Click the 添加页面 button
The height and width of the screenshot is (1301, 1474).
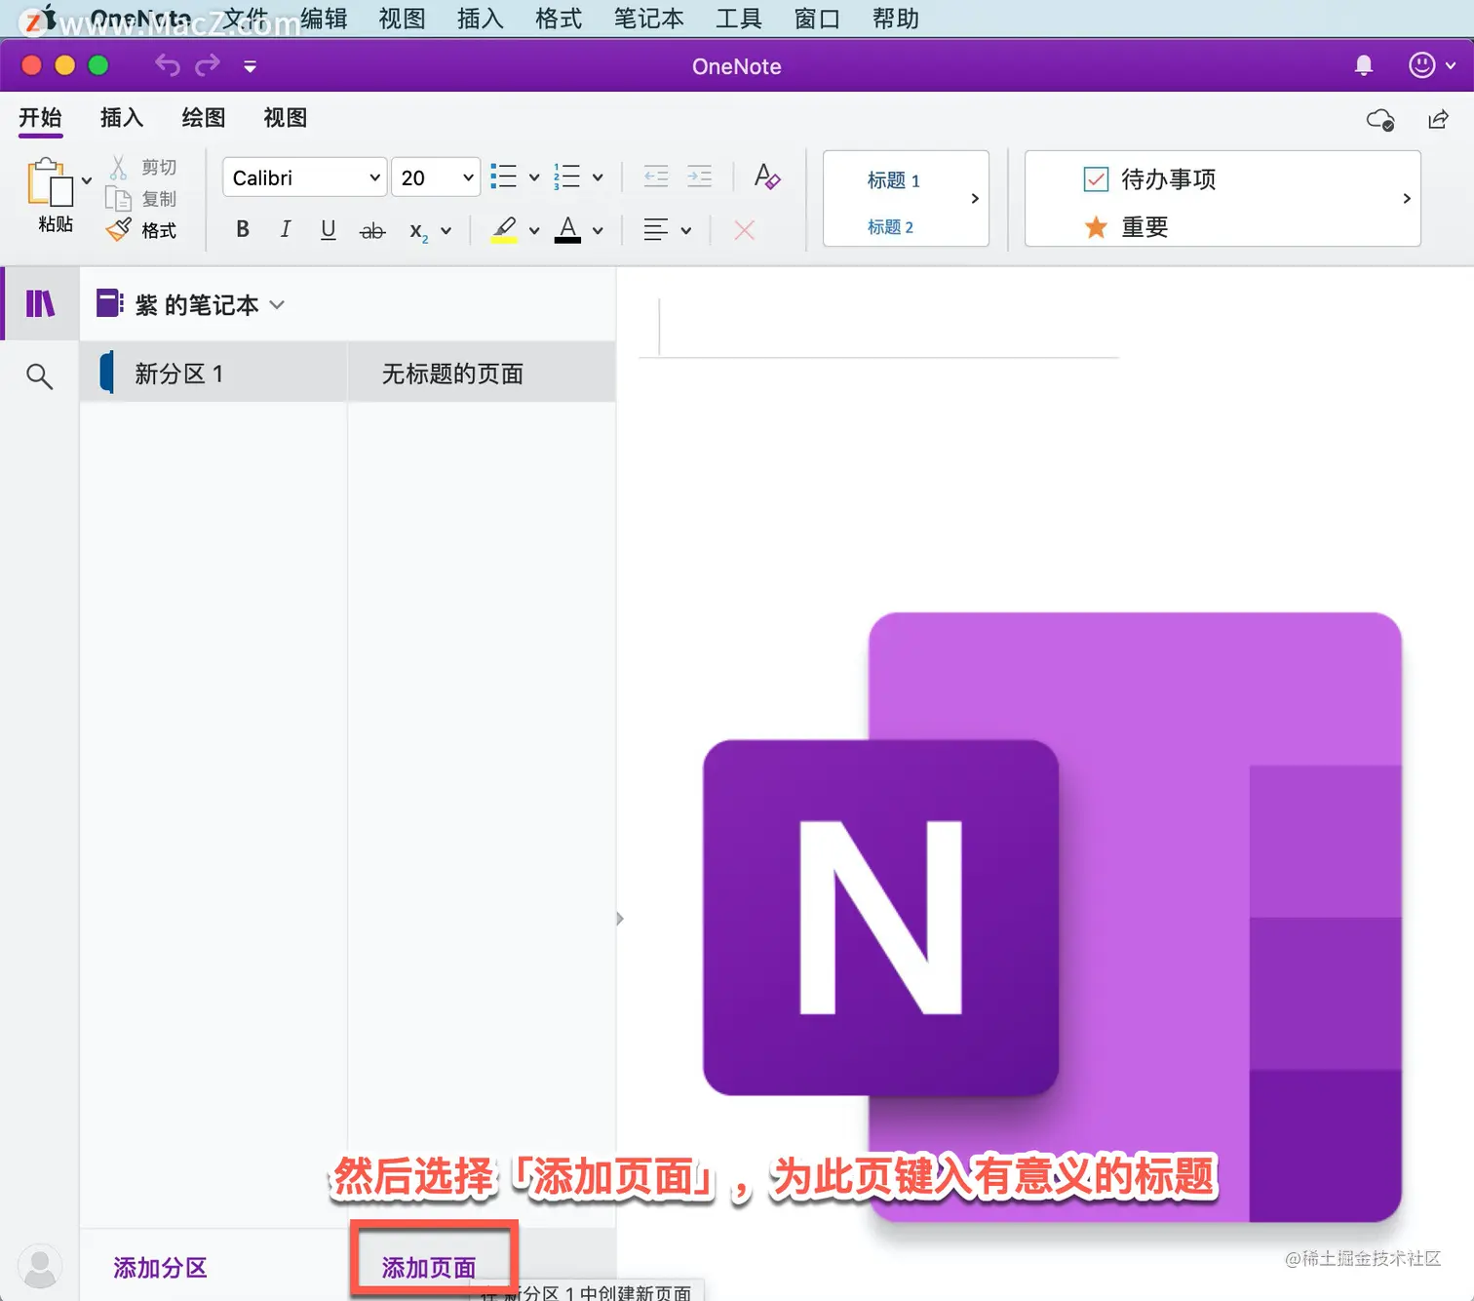(429, 1267)
